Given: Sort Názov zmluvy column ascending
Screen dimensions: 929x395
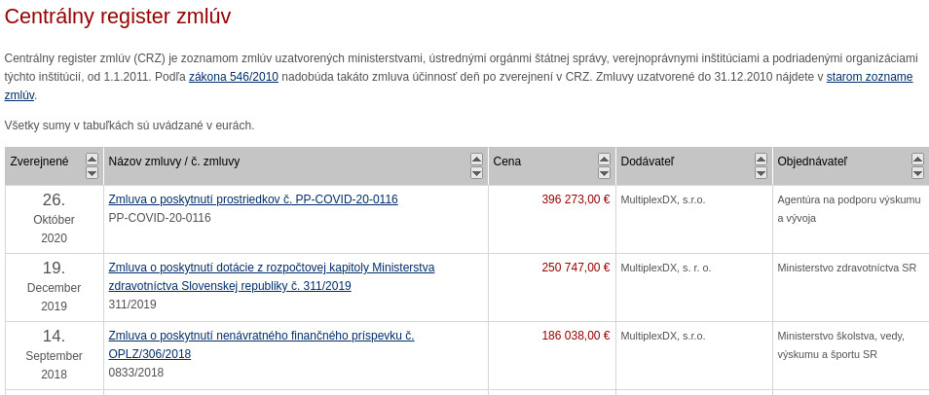Looking at the screenshot, I should pyautogui.click(x=476, y=159).
